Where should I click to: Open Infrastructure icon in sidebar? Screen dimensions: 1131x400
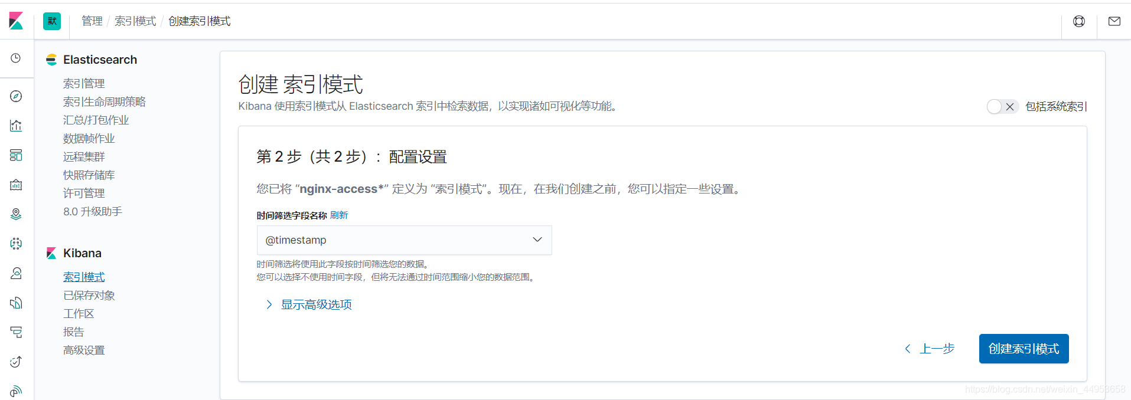(16, 273)
